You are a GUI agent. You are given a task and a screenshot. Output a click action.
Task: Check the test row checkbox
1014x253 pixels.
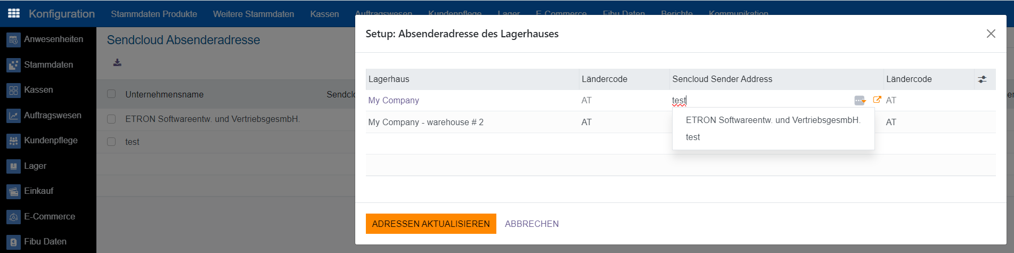pyautogui.click(x=111, y=142)
